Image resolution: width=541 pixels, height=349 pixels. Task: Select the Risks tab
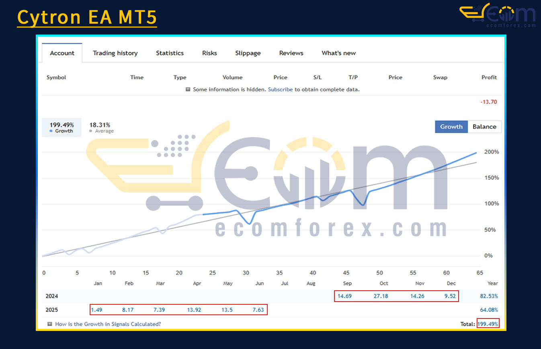tap(209, 53)
